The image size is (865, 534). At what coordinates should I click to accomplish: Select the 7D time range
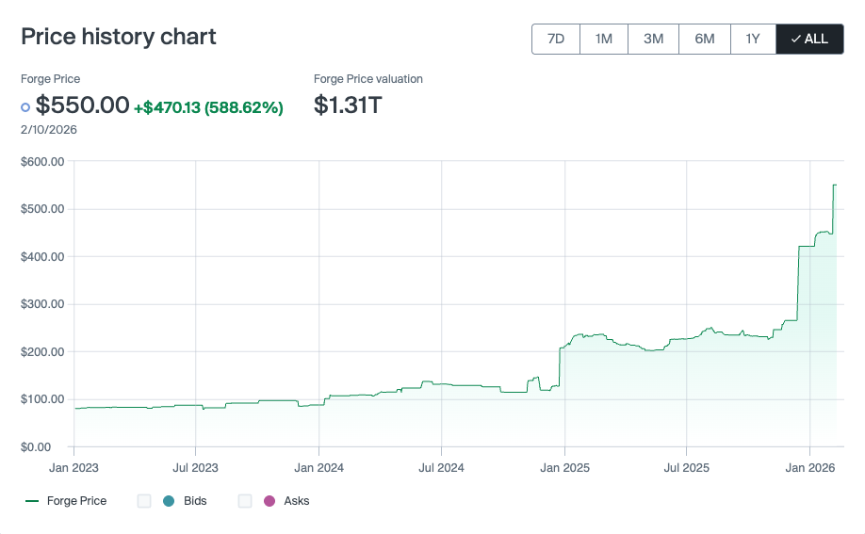[x=556, y=39]
